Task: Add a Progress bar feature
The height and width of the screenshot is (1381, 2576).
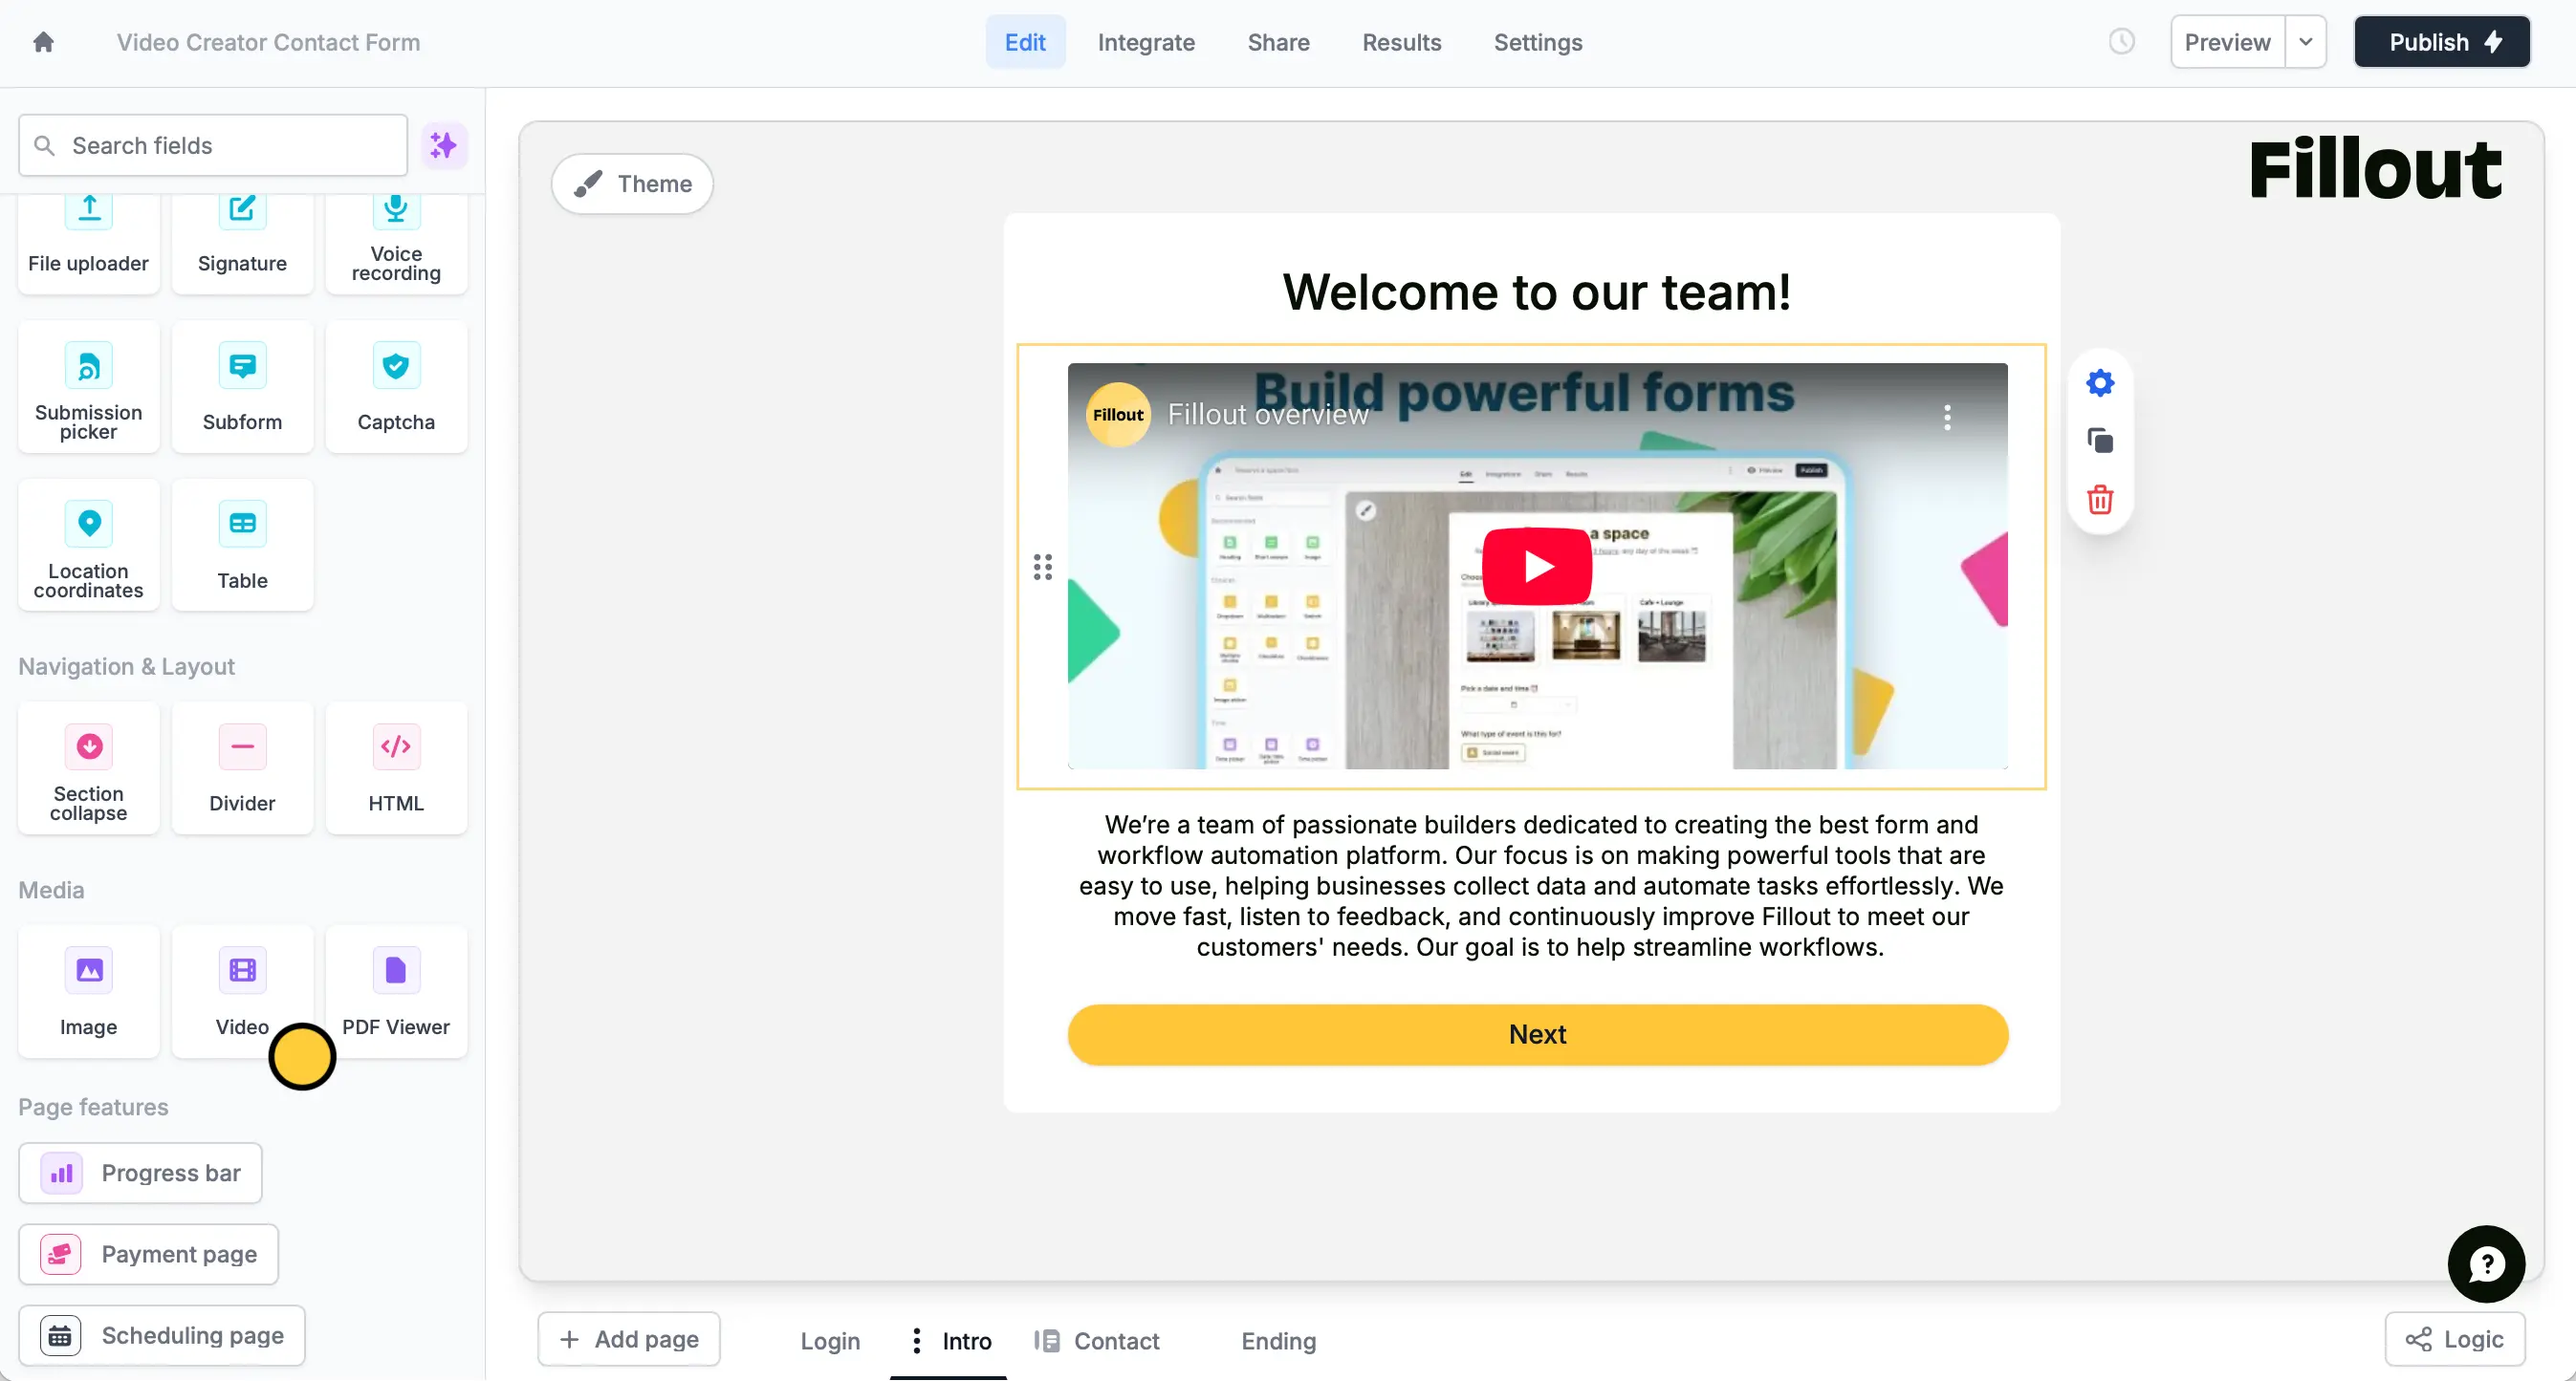Action: click(140, 1174)
